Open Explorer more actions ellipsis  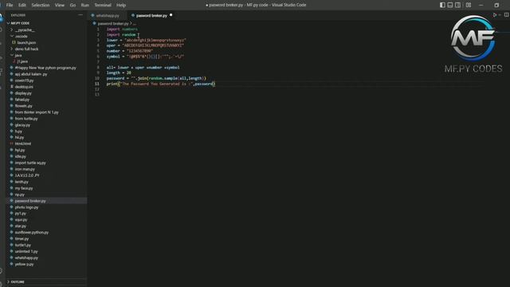click(80, 15)
